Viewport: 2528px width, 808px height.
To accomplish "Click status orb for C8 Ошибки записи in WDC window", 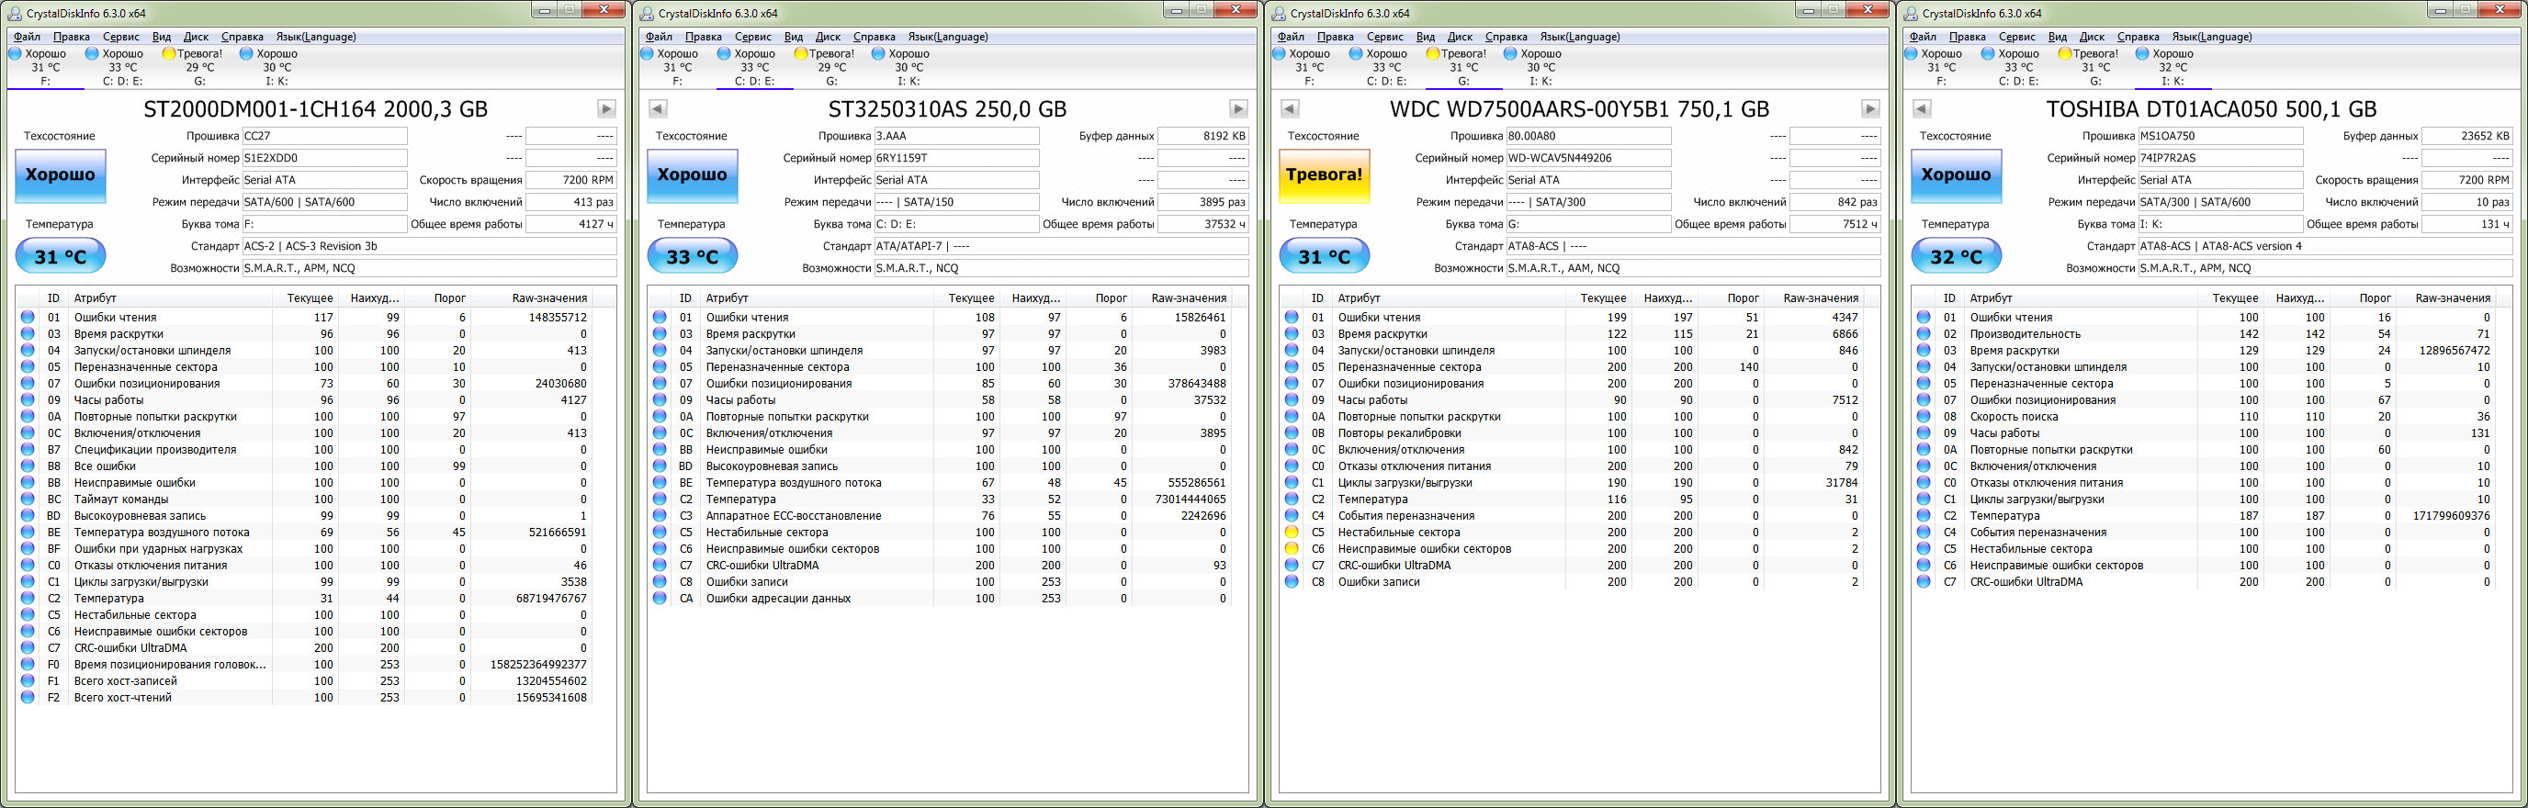I will pyautogui.click(x=1292, y=581).
